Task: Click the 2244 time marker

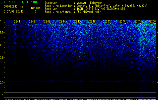Action: 62,21
